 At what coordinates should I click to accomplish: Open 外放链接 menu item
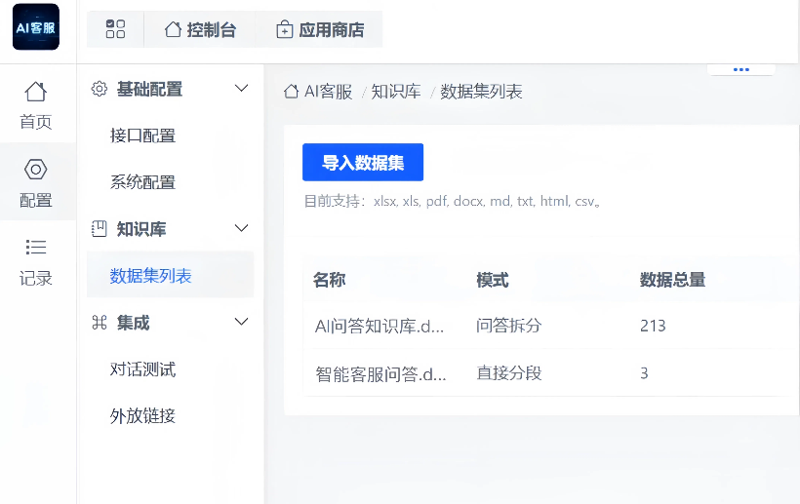(x=142, y=416)
